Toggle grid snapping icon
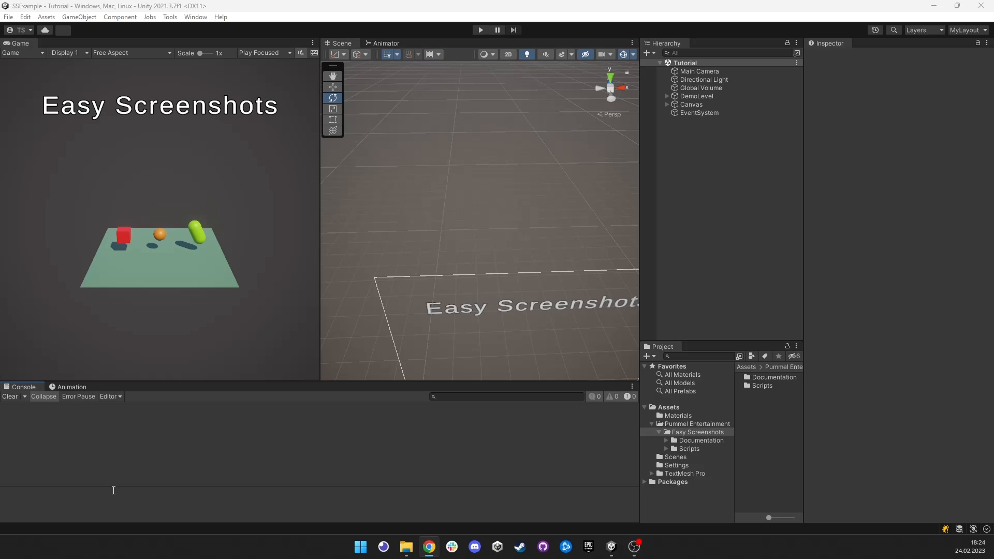The image size is (994, 559). (x=408, y=54)
